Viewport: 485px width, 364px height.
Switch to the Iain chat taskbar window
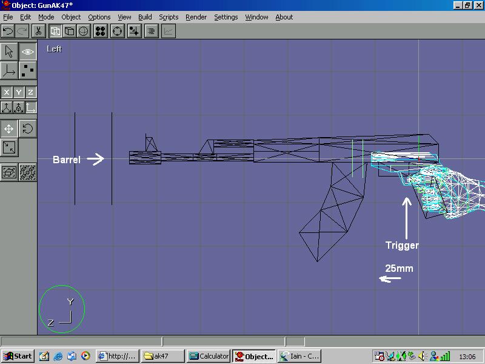[299, 356]
